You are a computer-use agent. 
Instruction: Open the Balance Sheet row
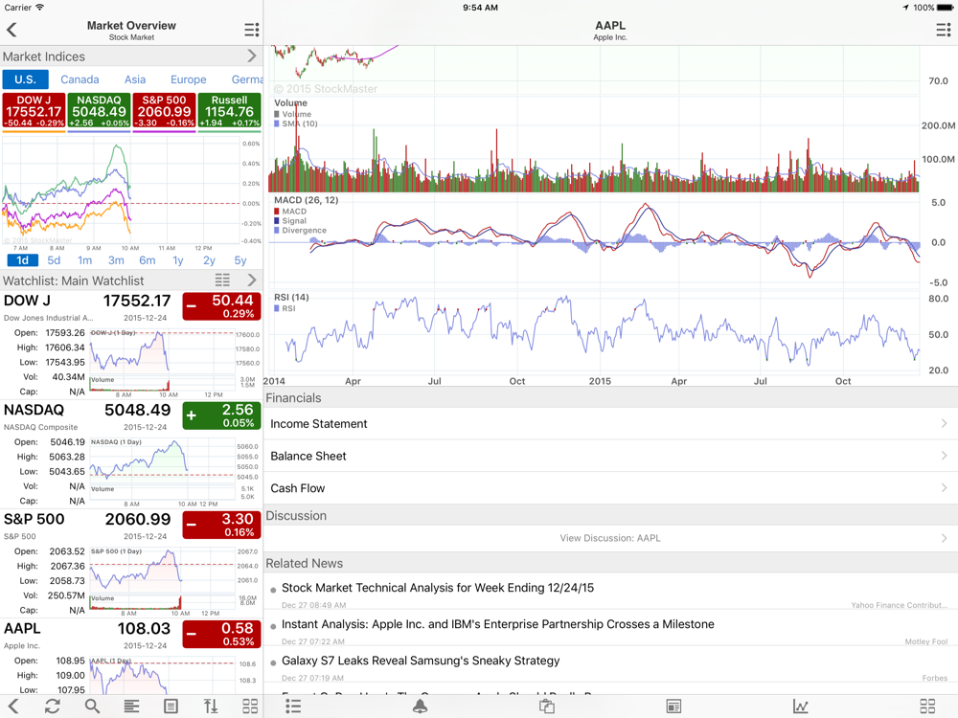pos(610,456)
